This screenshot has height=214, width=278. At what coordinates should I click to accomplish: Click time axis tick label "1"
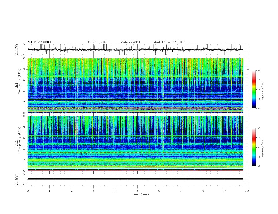[49, 191]
